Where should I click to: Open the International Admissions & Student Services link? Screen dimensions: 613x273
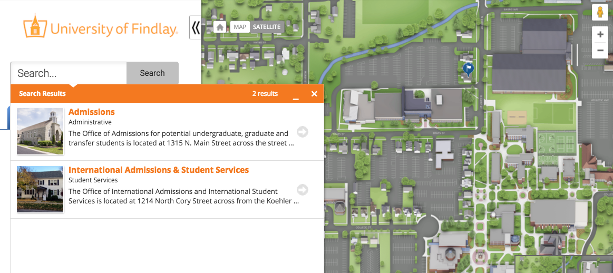(x=159, y=170)
